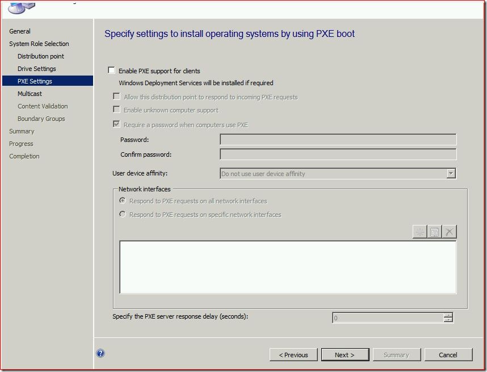Click the Edit network interface properties icon
487x372 pixels.
click(x=435, y=232)
